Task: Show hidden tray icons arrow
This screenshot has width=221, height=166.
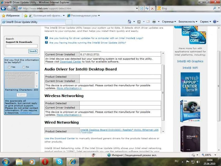Action: point(182,162)
